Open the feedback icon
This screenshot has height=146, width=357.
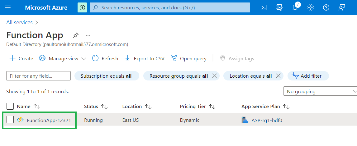[341, 7]
